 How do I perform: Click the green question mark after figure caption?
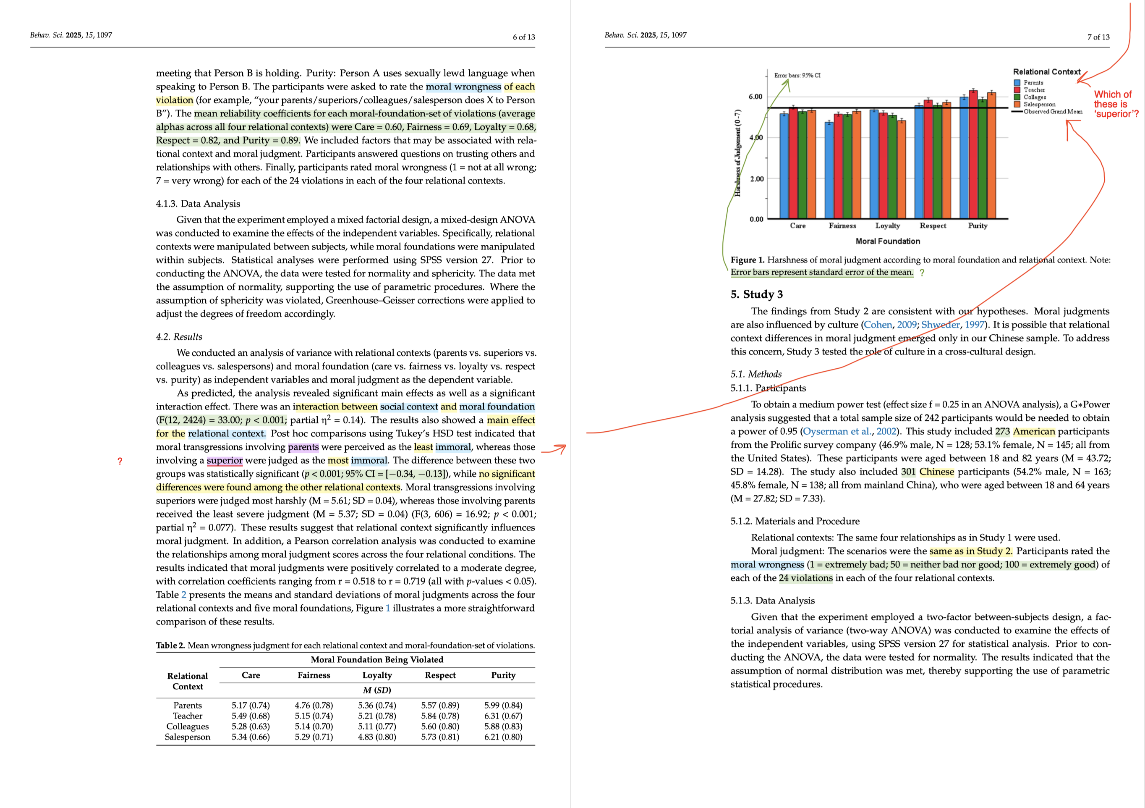922,273
